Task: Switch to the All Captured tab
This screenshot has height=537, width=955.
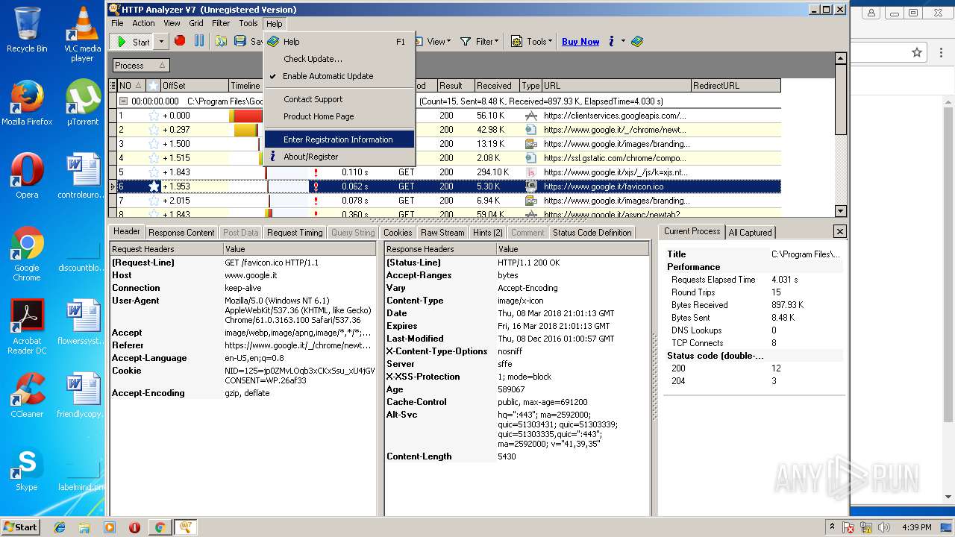Action: tap(750, 233)
